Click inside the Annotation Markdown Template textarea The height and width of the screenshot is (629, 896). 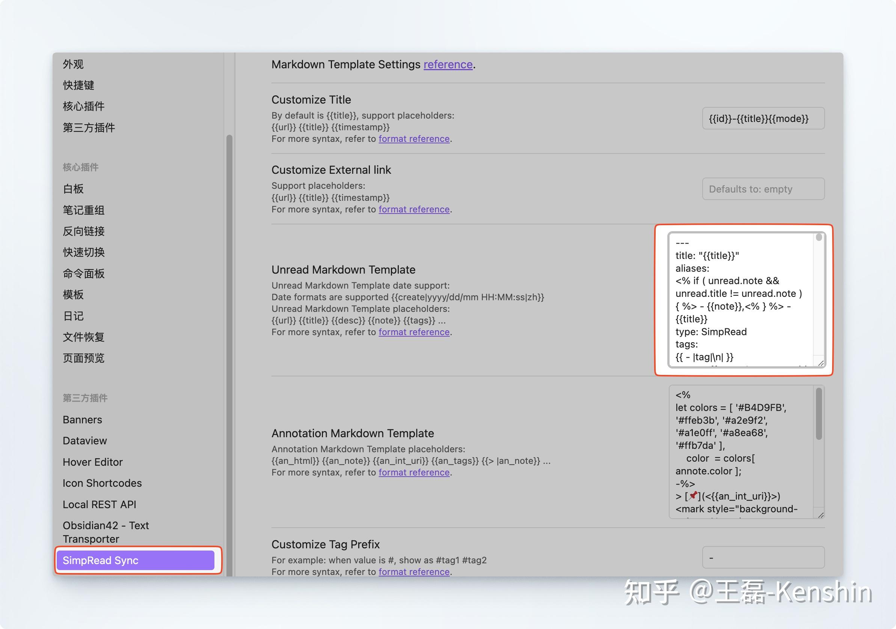click(x=741, y=451)
